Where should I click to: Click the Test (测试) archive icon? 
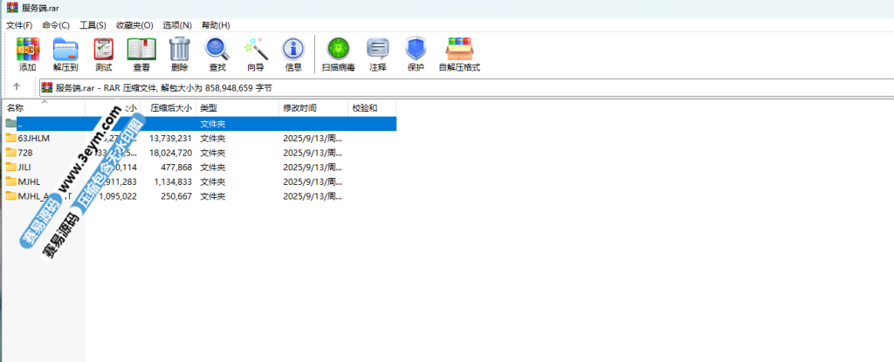(x=104, y=52)
